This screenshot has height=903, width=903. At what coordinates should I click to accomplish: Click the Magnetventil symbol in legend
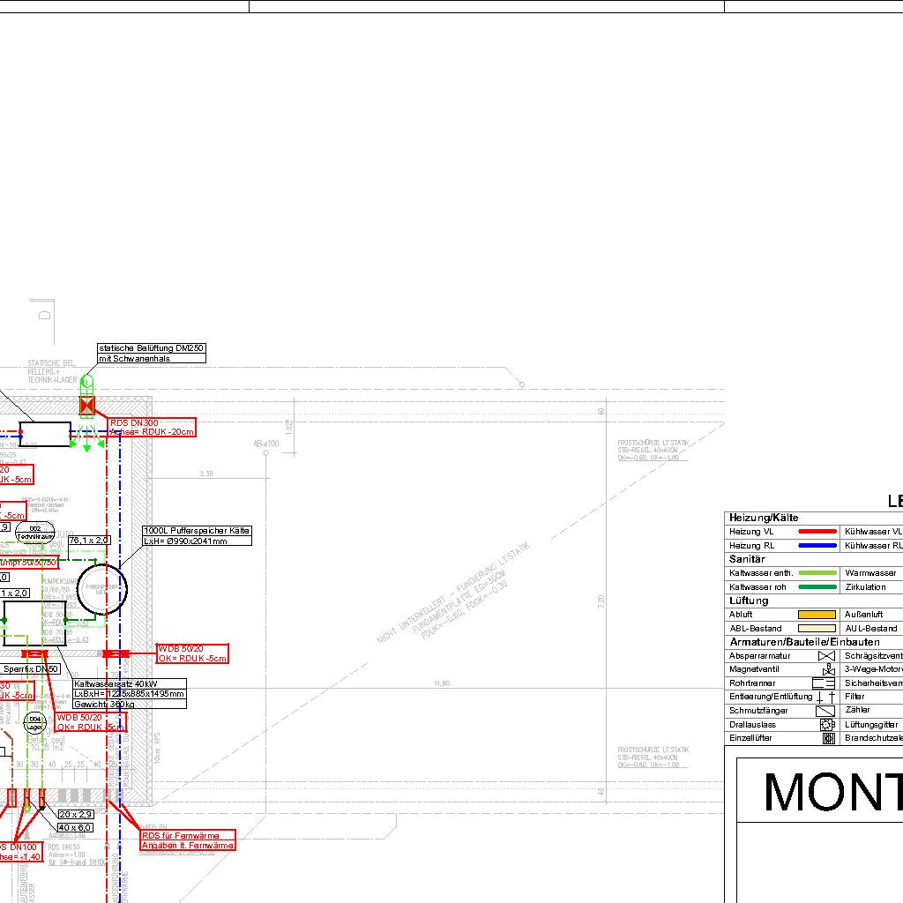pyautogui.click(x=827, y=669)
